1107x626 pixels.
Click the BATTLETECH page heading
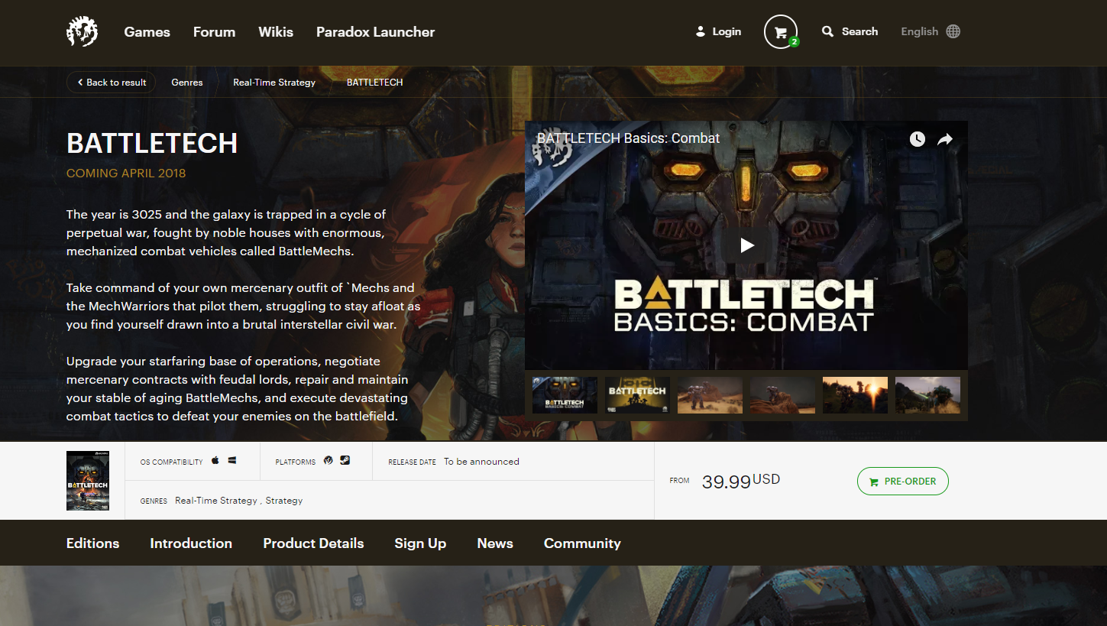[x=152, y=144]
